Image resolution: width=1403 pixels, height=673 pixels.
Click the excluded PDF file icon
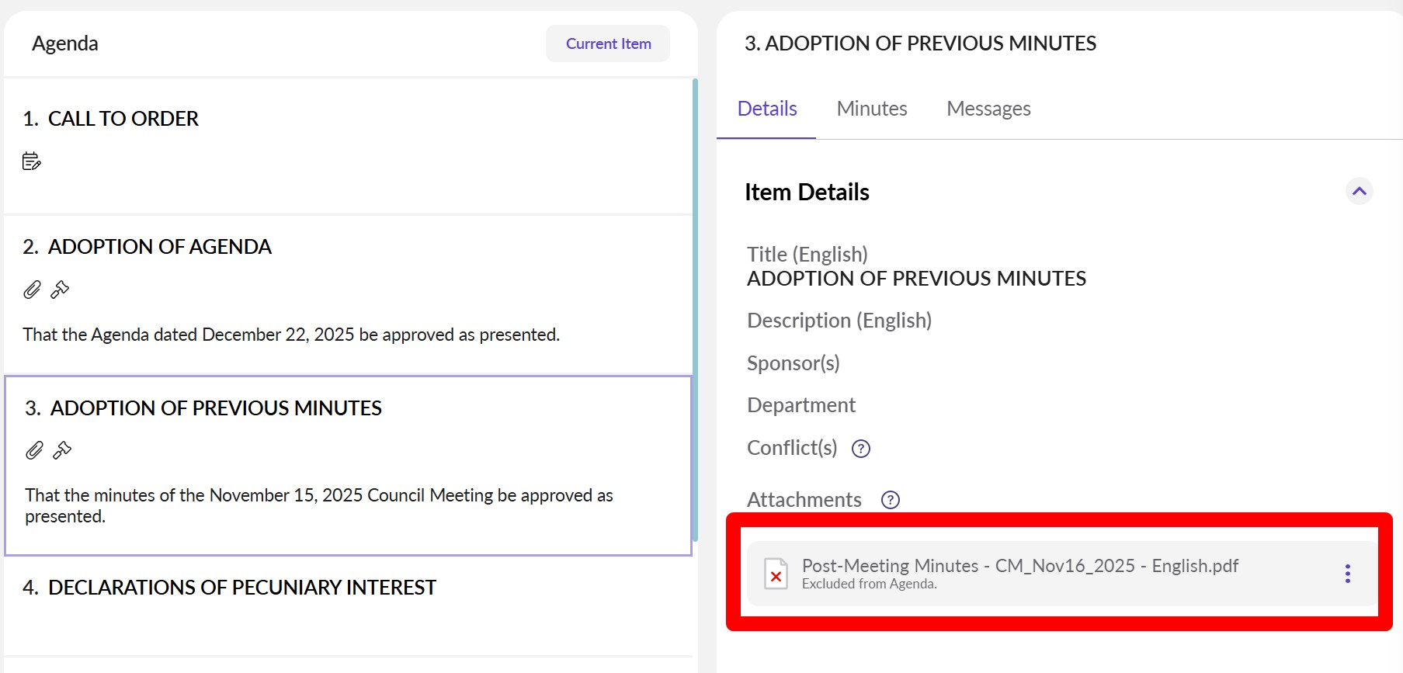pyautogui.click(x=776, y=574)
